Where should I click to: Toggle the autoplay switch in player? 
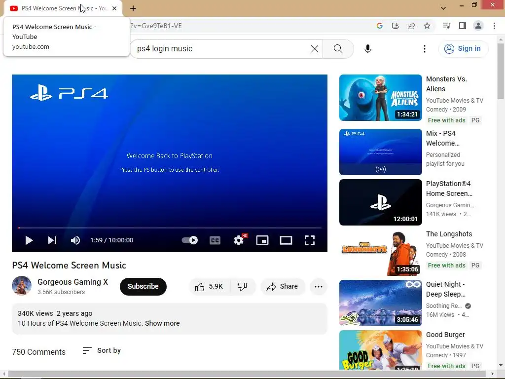pos(190,240)
